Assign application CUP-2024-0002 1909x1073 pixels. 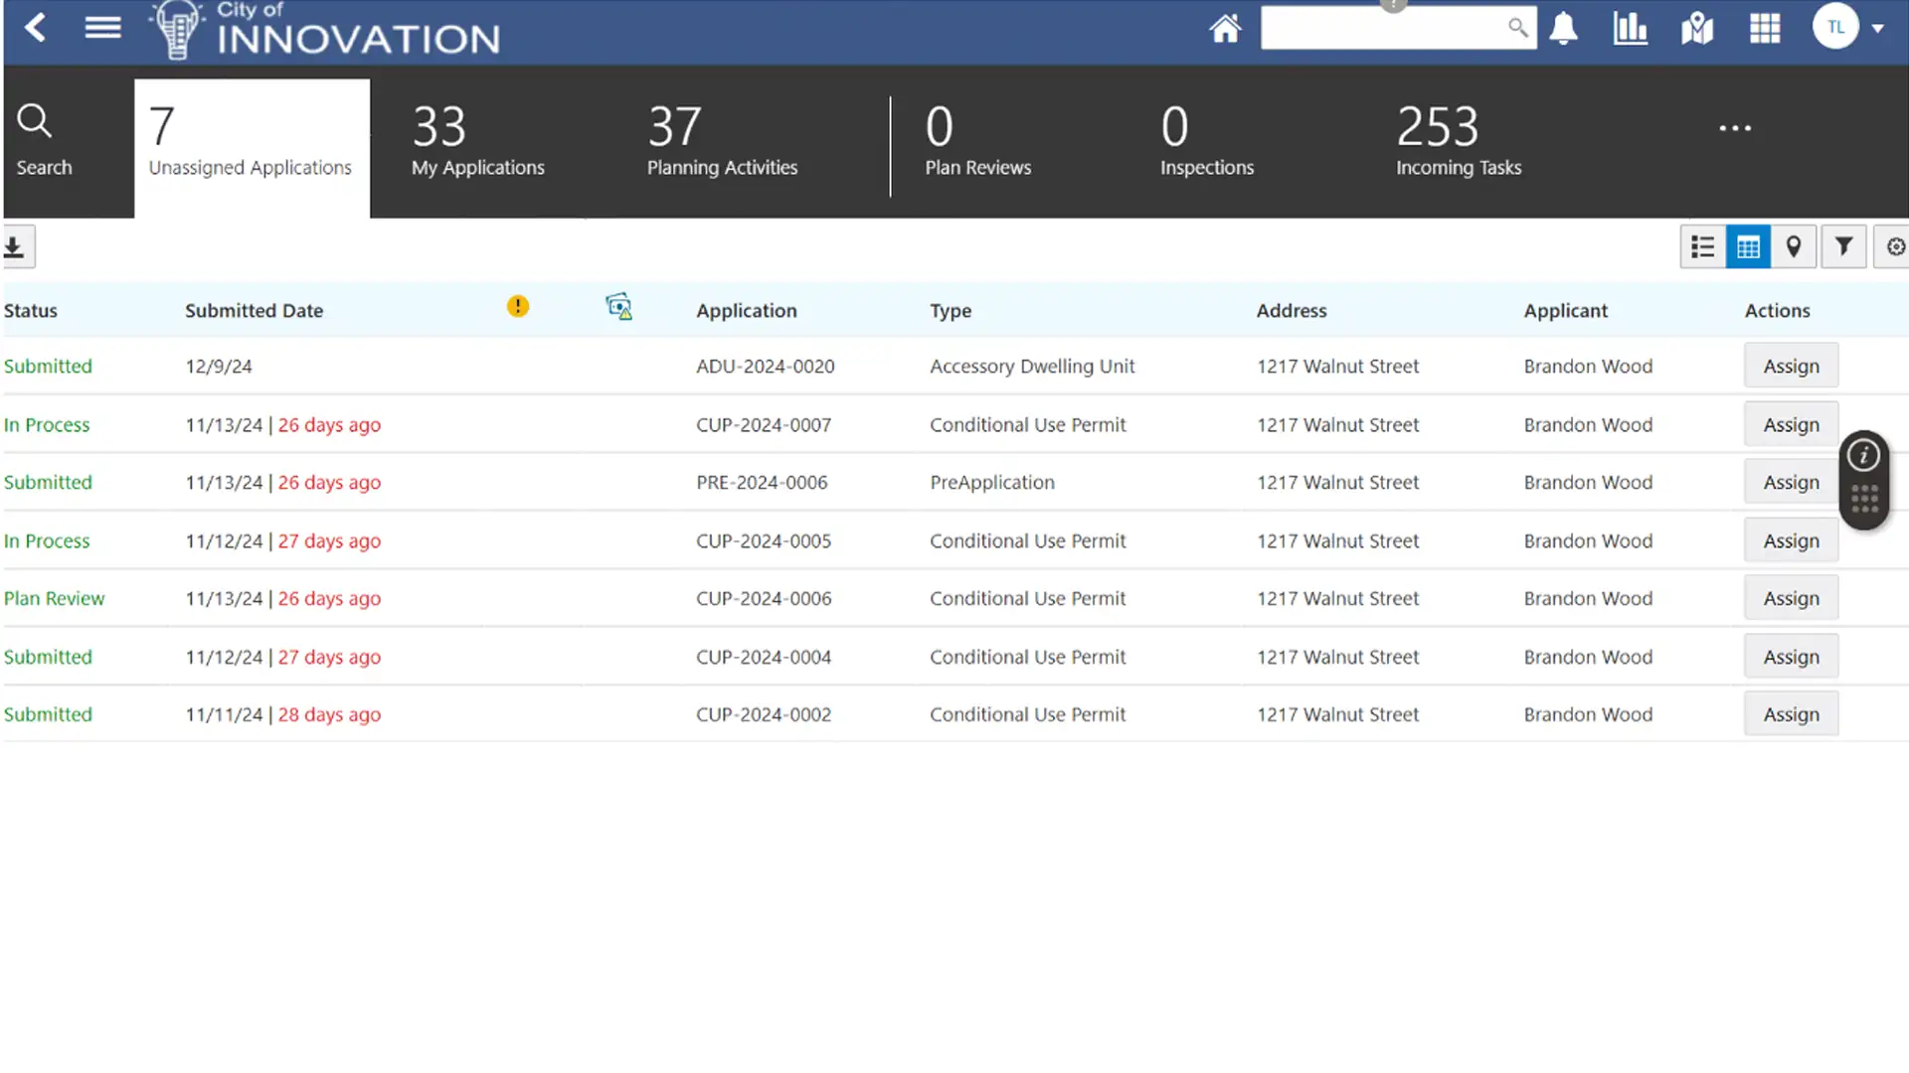[x=1791, y=714]
